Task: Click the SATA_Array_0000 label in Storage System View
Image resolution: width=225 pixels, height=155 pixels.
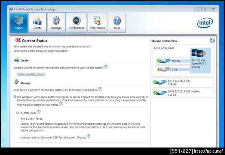Action: [x=164, y=48]
